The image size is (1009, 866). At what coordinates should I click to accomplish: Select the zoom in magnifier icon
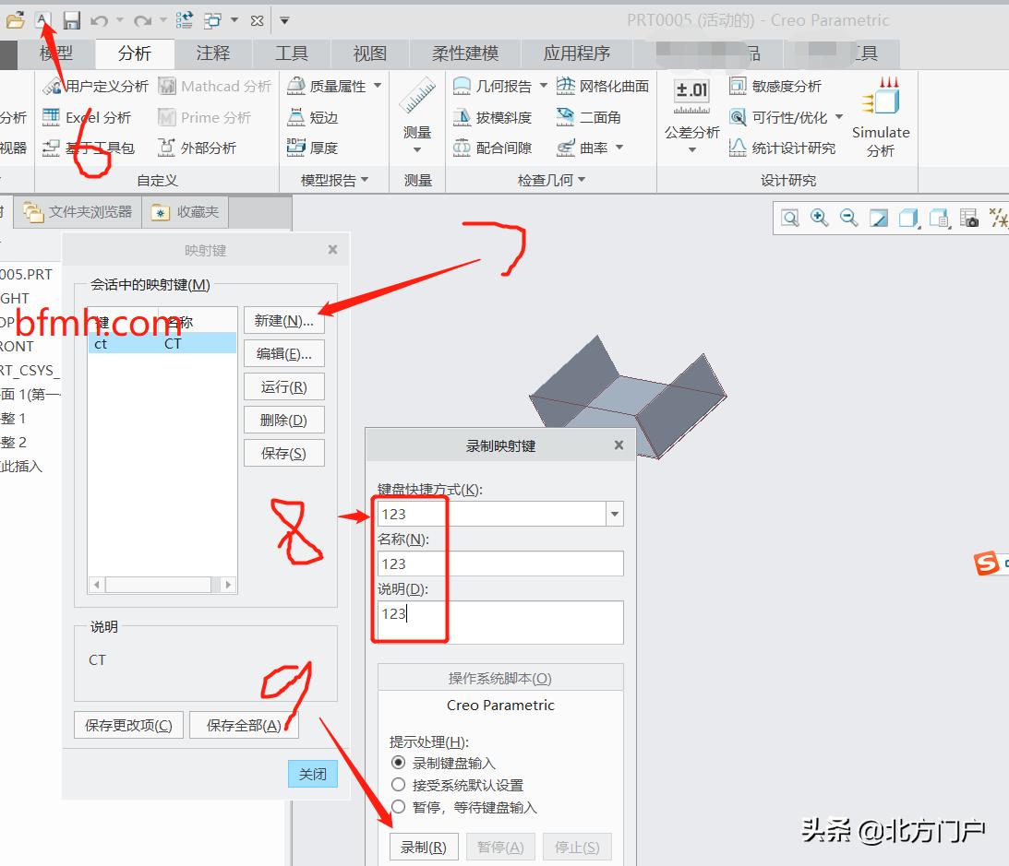pyautogui.click(x=820, y=219)
